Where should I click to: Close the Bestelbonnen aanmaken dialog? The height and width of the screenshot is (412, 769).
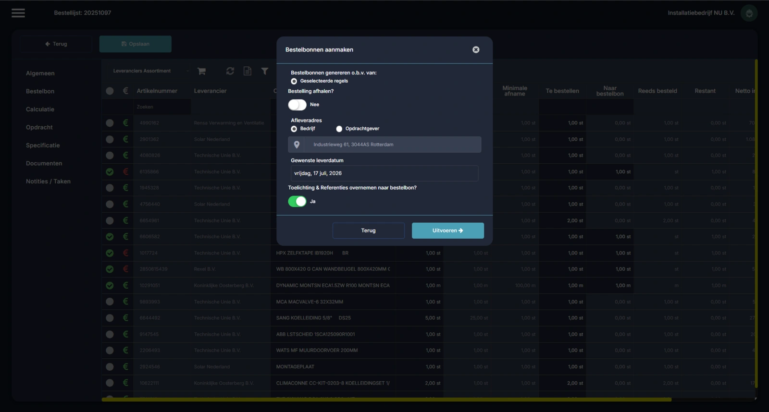(476, 49)
